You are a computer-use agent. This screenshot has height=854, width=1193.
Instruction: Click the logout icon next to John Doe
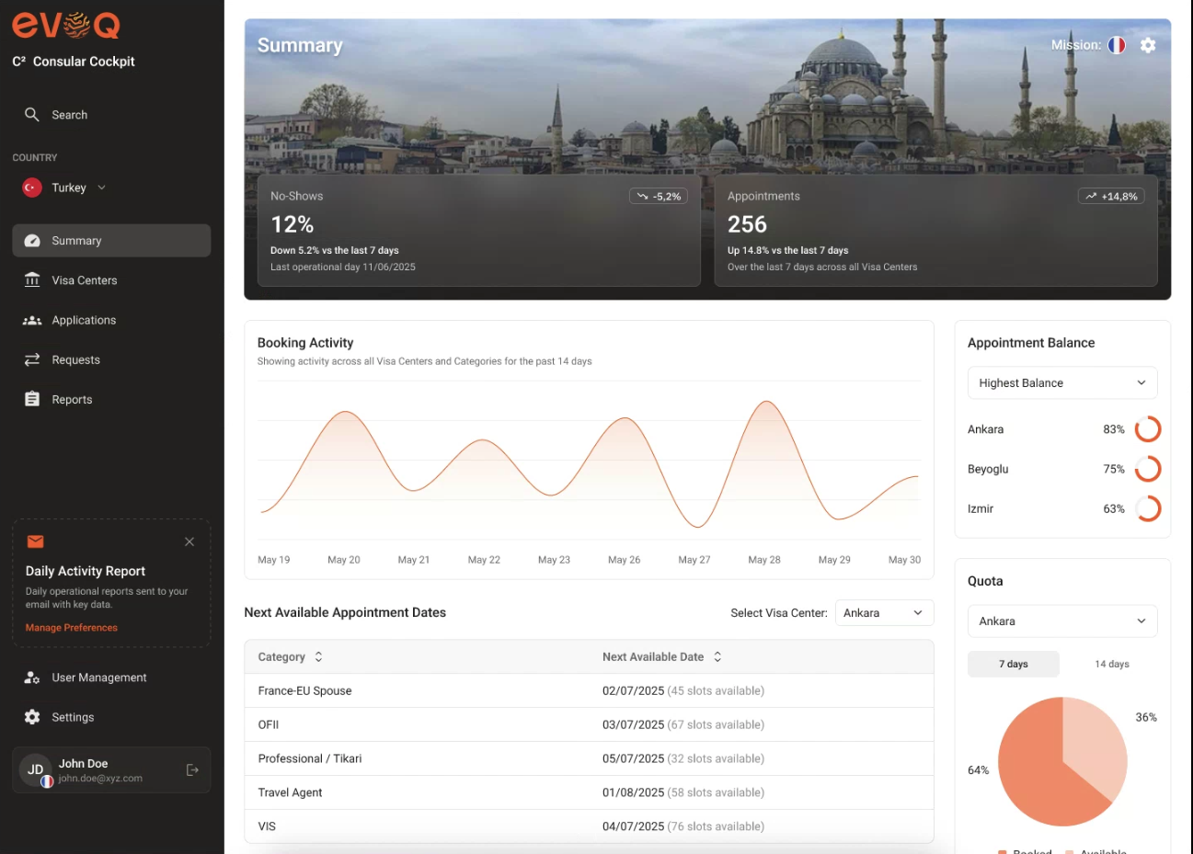pyautogui.click(x=192, y=770)
